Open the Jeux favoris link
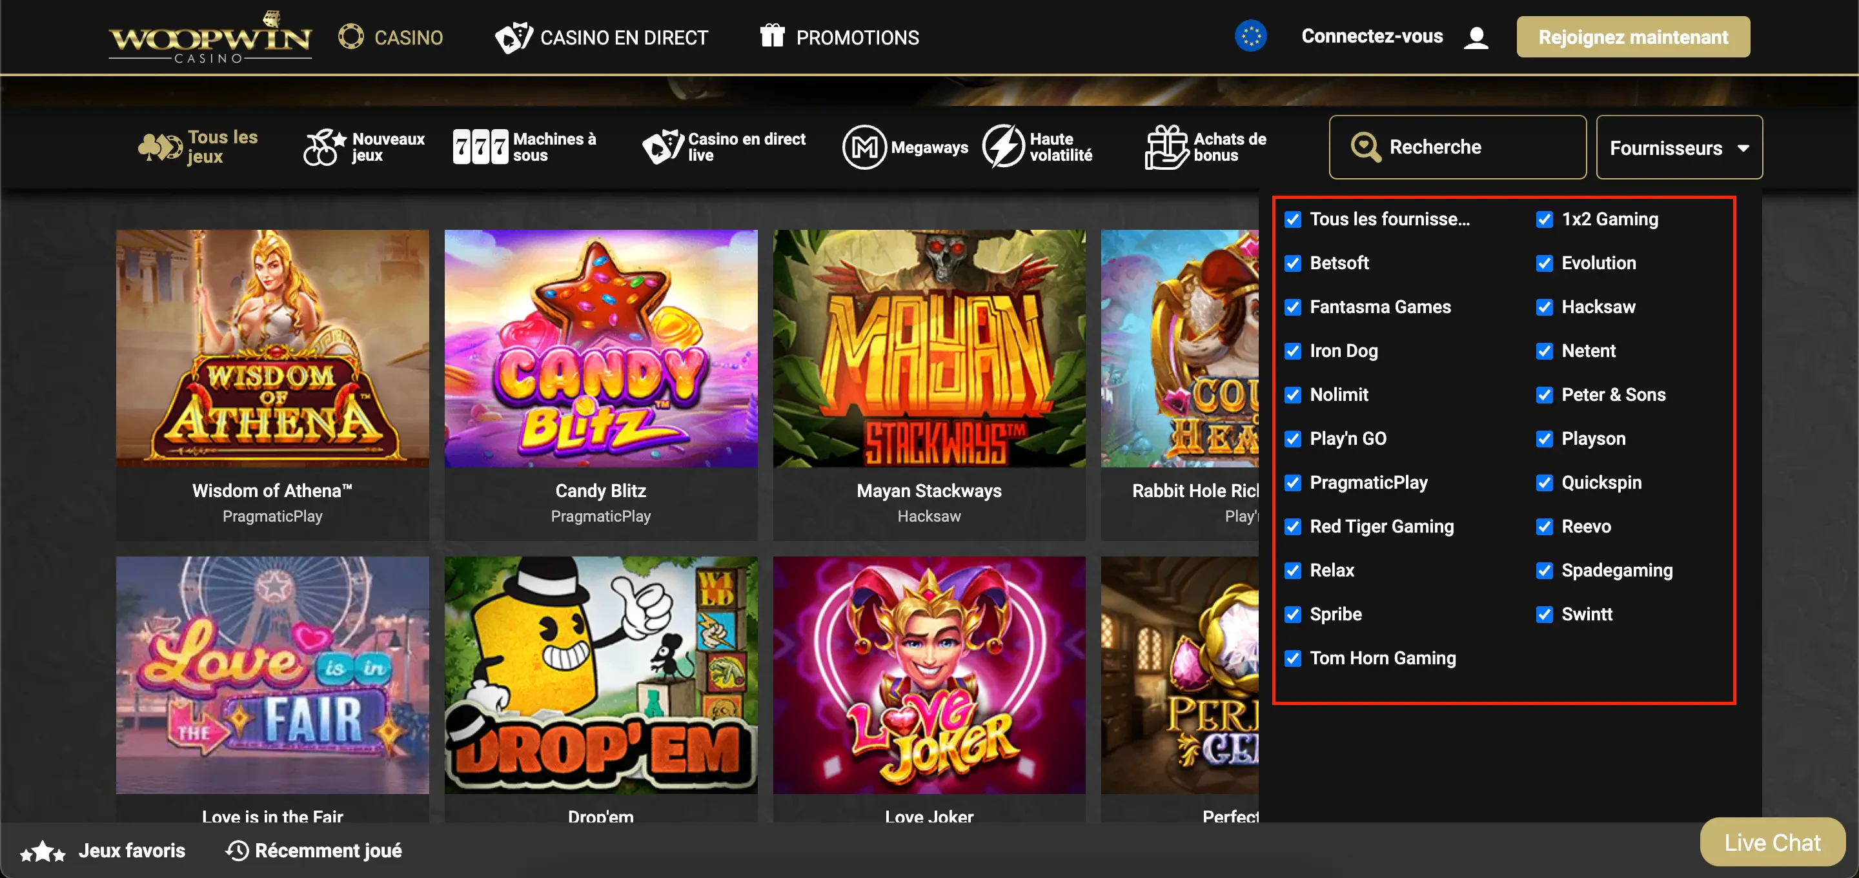This screenshot has height=878, width=1859. (103, 851)
